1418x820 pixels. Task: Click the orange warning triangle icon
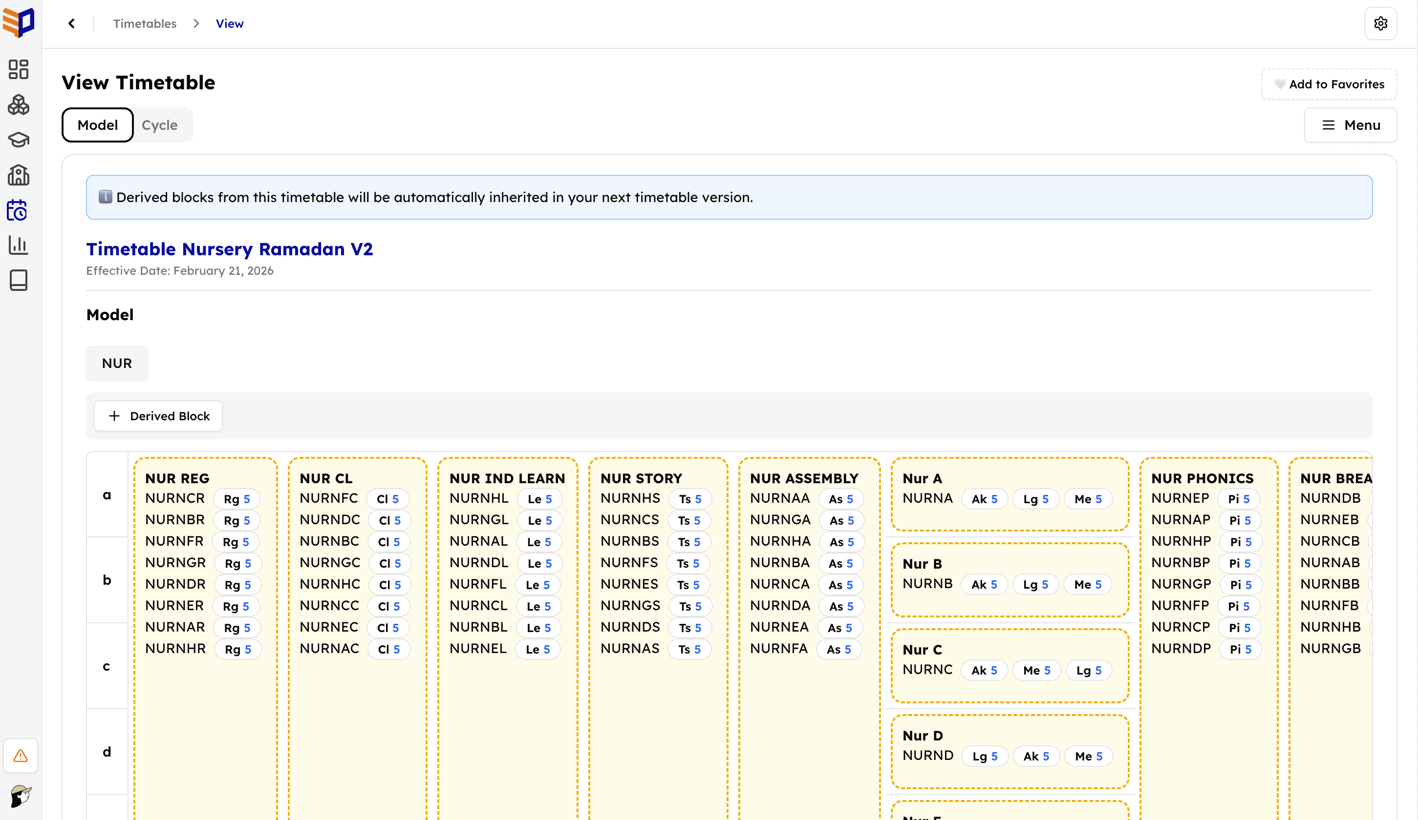[21, 756]
